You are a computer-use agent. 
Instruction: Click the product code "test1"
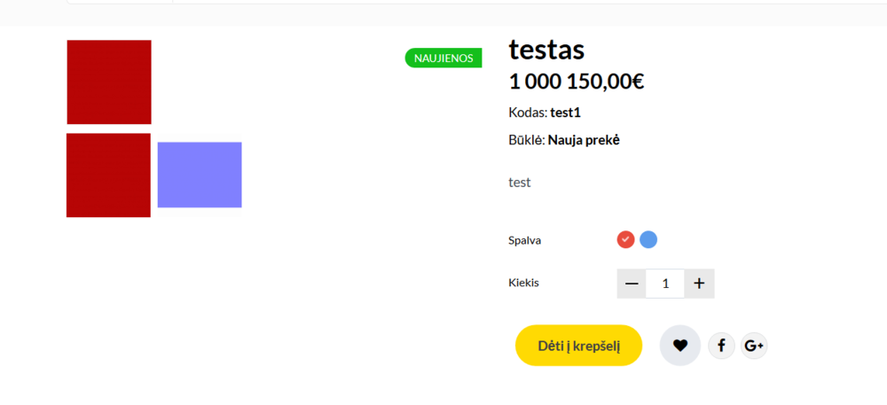click(565, 113)
